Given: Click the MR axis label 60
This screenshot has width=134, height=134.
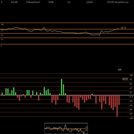Looking at the screenshot, I should [131, 84].
